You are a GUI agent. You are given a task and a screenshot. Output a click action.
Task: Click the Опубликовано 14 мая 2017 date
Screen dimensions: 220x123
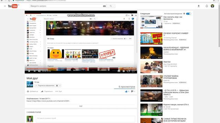pyautogui.click(x=38, y=99)
